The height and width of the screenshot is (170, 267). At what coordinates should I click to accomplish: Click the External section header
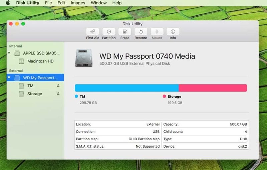(x=16, y=71)
